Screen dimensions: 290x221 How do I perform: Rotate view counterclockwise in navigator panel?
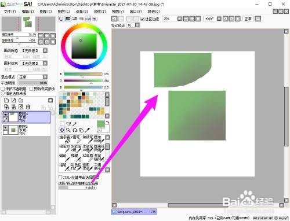(41, 42)
